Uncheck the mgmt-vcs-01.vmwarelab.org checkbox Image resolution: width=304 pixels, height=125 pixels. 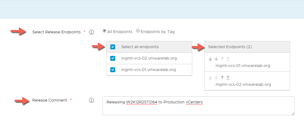tap(113, 70)
